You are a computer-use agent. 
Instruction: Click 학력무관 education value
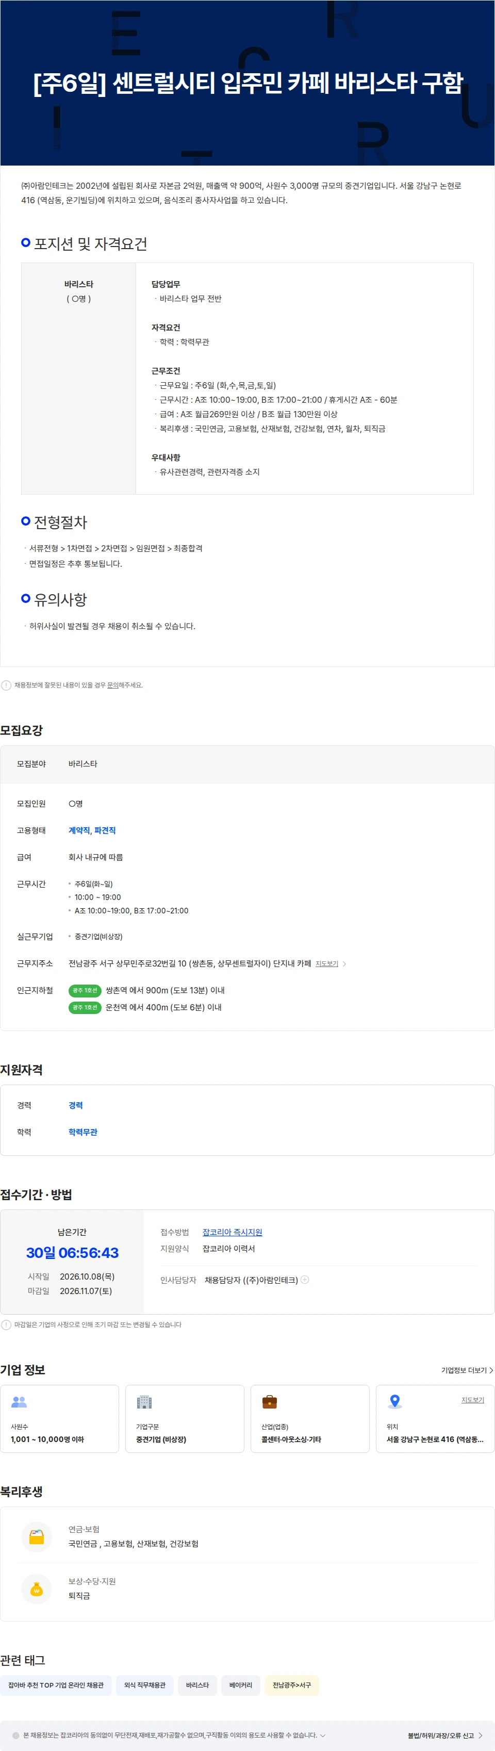tap(83, 1132)
